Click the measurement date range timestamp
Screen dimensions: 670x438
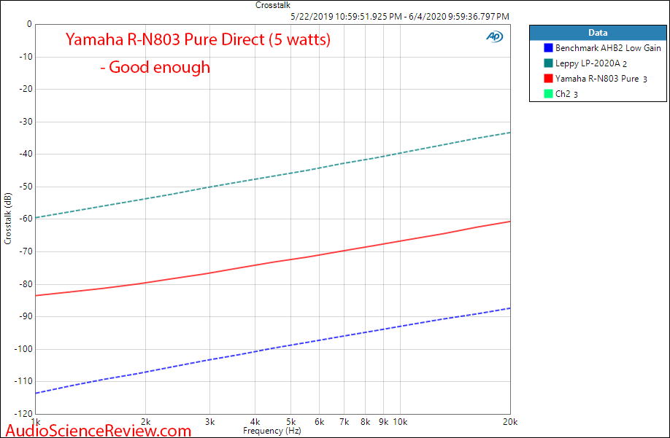[x=399, y=17]
